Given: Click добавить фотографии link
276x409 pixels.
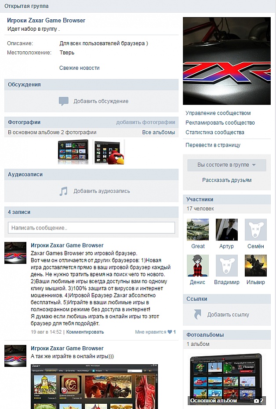Looking at the screenshot, I should point(145,122).
